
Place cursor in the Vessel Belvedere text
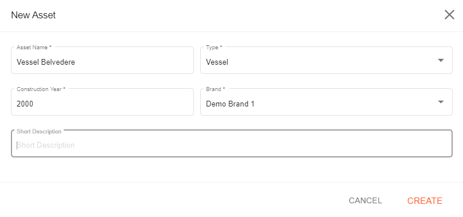tap(46, 62)
